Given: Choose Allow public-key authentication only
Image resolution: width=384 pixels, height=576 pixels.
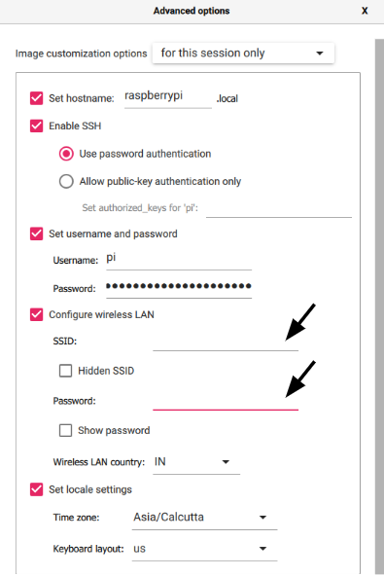Looking at the screenshot, I should tap(66, 181).
